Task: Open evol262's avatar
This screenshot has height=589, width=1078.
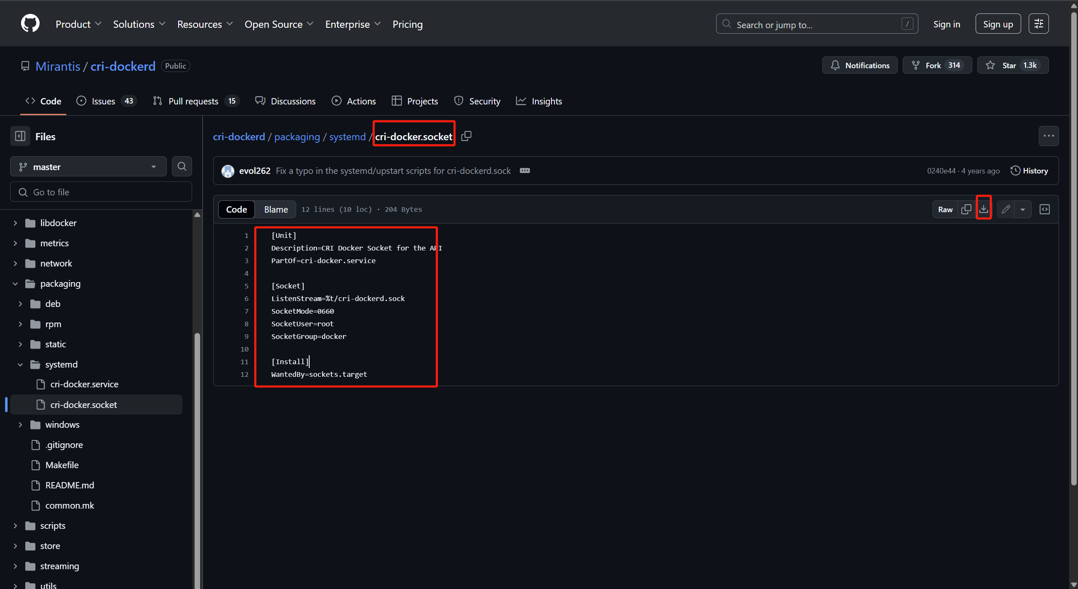Action: click(228, 171)
